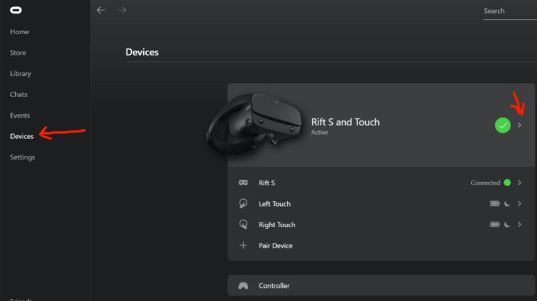Click the gamepad icon beside Controller
The image size is (537, 301).
point(243,286)
